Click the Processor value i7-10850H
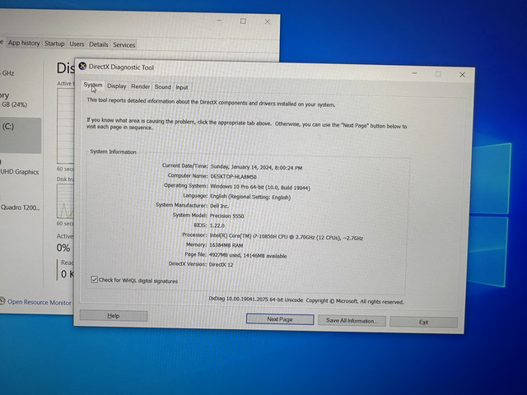The width and height of the screenshot is (527, 395). [x=286, y=237]
